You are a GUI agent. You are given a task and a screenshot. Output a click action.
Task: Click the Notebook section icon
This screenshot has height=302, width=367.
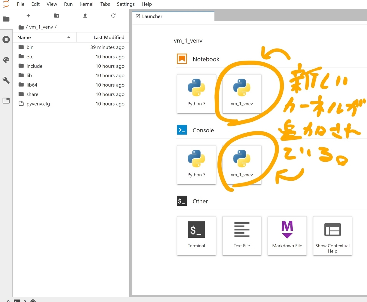point(182,59)
